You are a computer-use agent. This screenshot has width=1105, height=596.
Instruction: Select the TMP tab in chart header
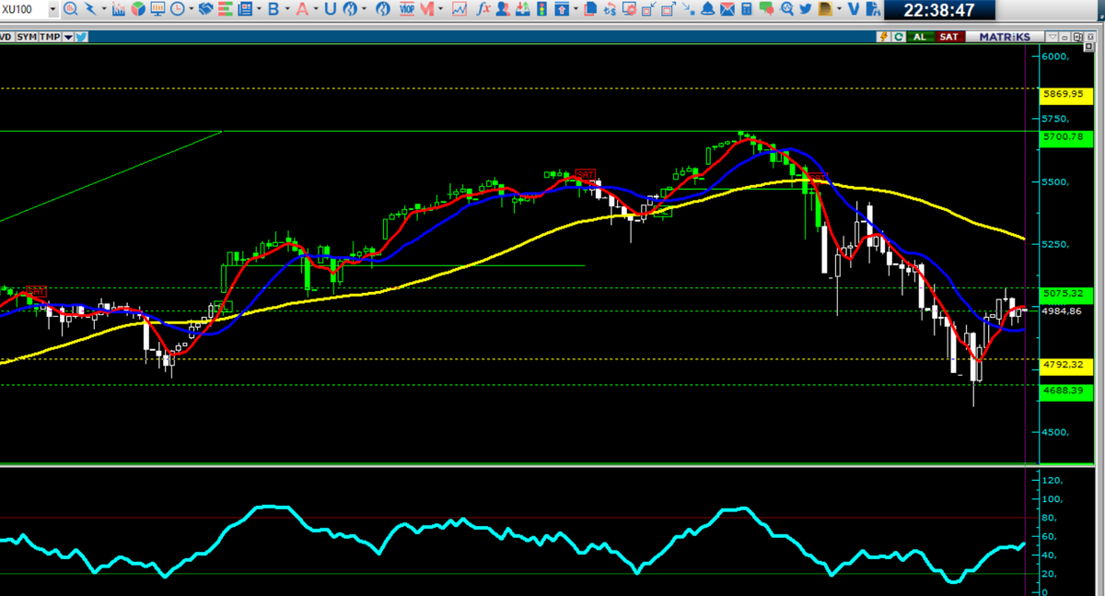coord(49,37)
